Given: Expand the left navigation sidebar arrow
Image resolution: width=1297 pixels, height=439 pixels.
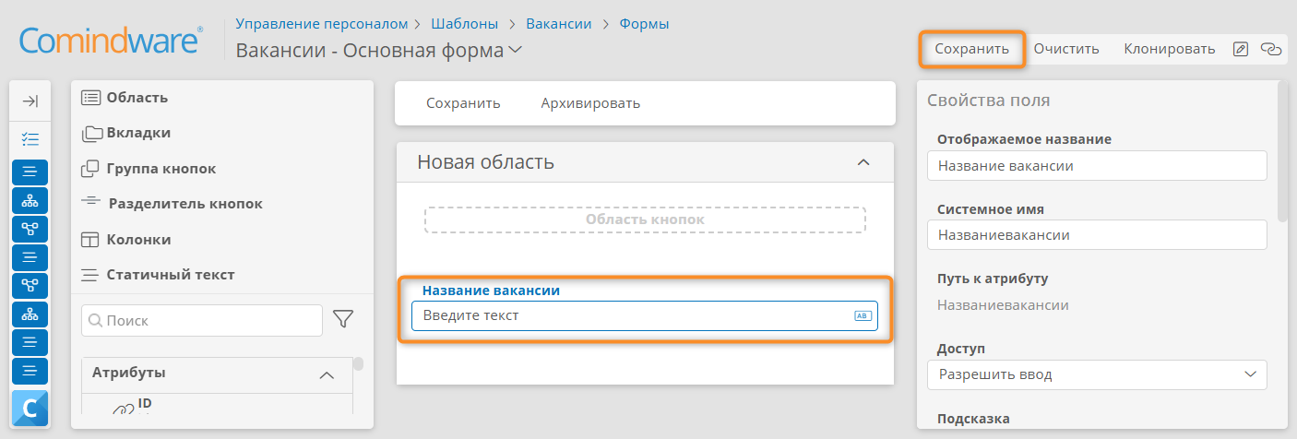Looking at the screenshot, I should [x=30, y=101].
